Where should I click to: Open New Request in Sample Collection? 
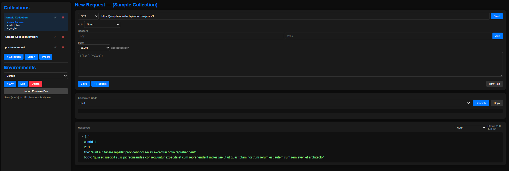(16, 22)
